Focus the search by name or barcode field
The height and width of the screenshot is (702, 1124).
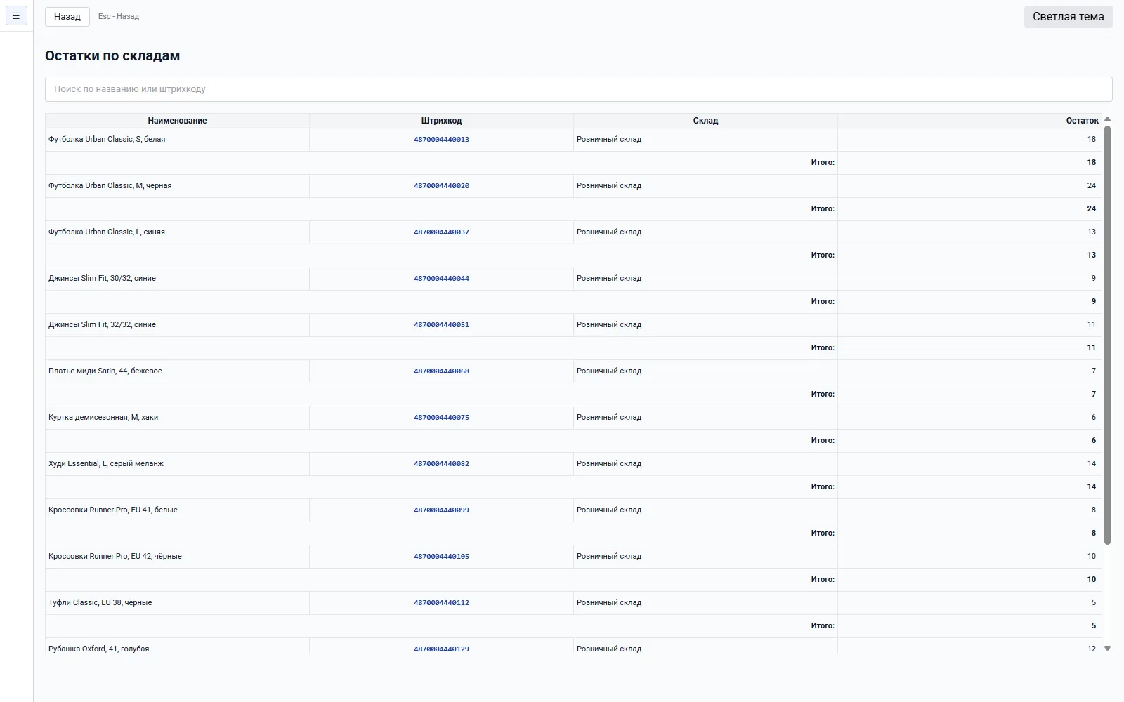click(578, 89)
